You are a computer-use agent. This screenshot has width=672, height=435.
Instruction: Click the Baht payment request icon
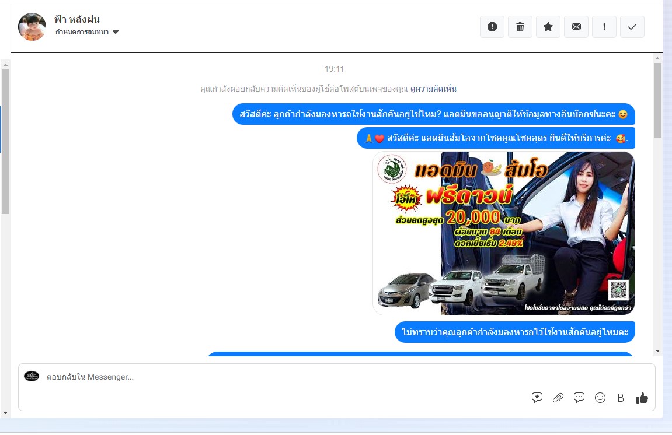pyautogui.click(x=621, y=398)
